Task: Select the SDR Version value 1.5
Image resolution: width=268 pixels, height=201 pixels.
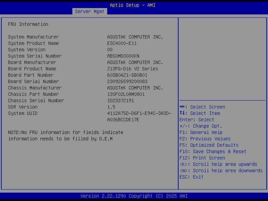Action: point(111,107)
